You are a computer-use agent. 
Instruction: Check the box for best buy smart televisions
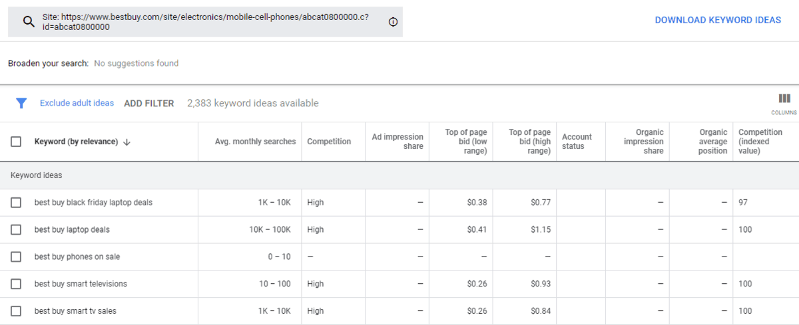pyautogui.click(x=16, y=284)
